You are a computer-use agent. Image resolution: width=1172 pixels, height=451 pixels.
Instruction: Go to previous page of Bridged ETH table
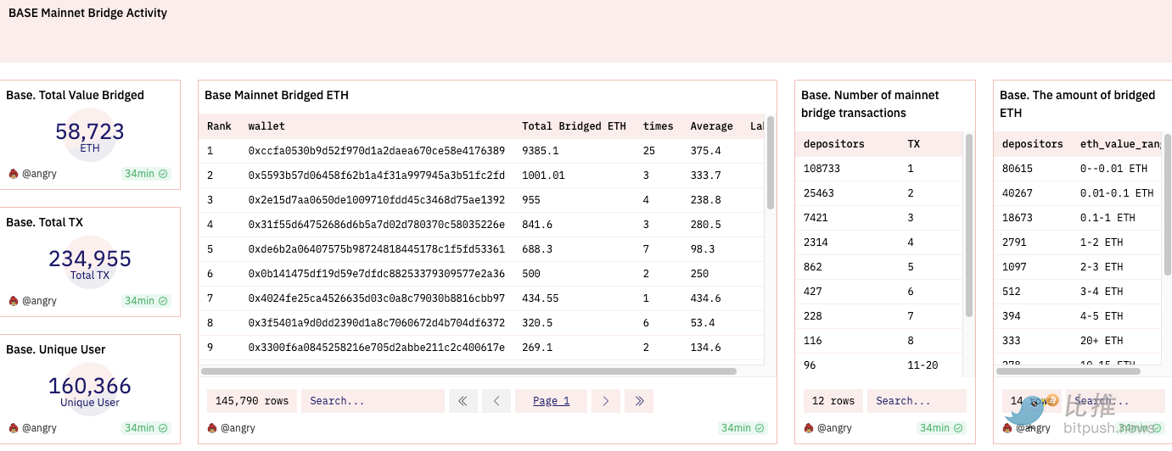[496, 401]
